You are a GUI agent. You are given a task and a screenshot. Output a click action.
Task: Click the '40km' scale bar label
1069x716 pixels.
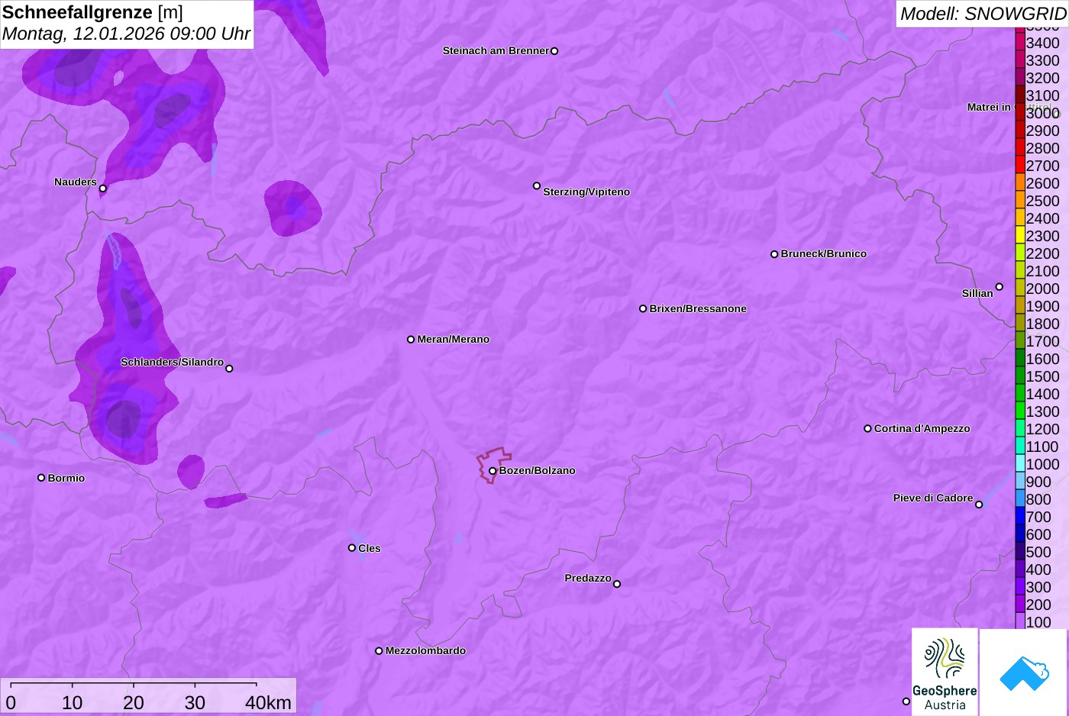click(268, 703)
